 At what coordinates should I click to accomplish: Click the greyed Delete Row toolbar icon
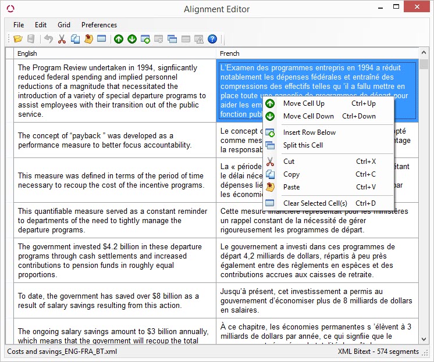(x=159, y=39)
